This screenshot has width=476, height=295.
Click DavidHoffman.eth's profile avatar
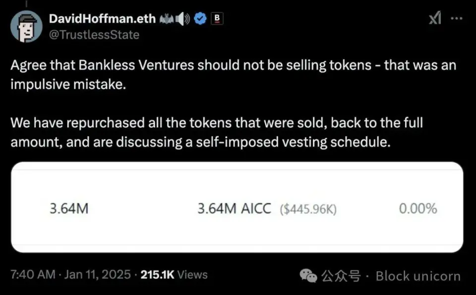point(26,27)
